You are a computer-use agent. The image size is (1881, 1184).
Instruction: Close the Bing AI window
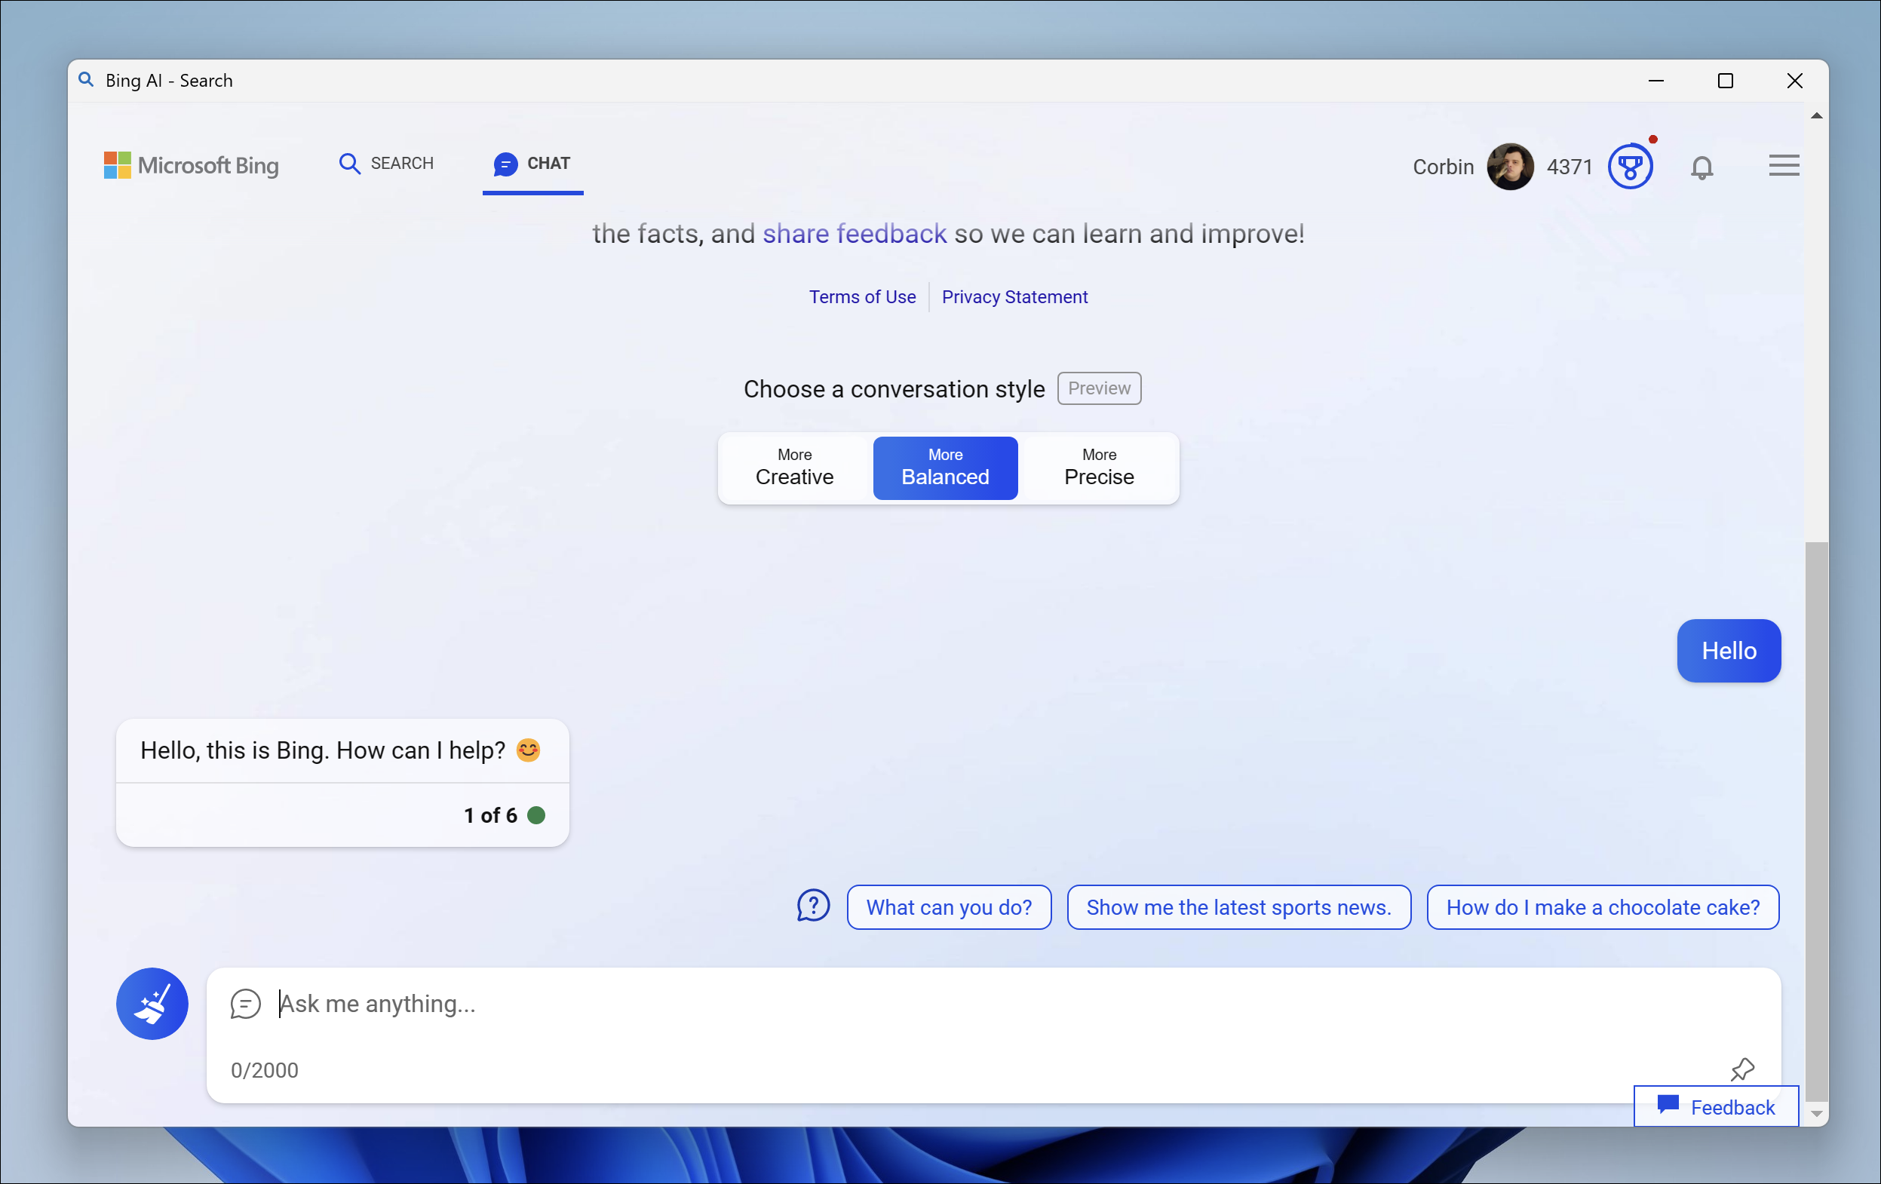coord(1794,81)
